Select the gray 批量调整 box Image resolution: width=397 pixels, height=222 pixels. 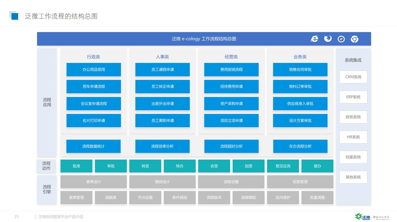[x=318, y=197]
